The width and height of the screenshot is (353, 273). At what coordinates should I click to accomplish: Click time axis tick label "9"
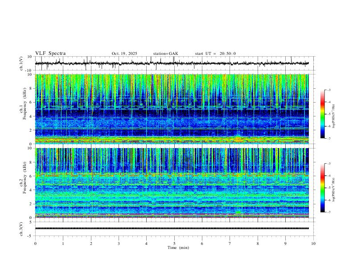[285, 244]
